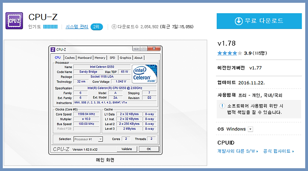Select the CPU tab in CPU-Z
The height and width of the screenshot is (171, 308).
58,58
